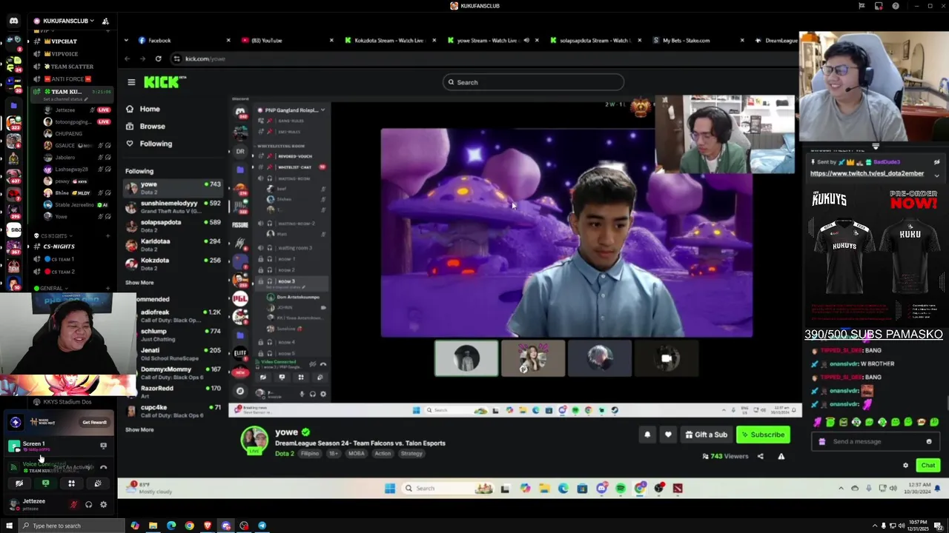The image size is (949, 533).
Task: Disconnect from the Discord voice channel
Action: click(x=103, y=467)
